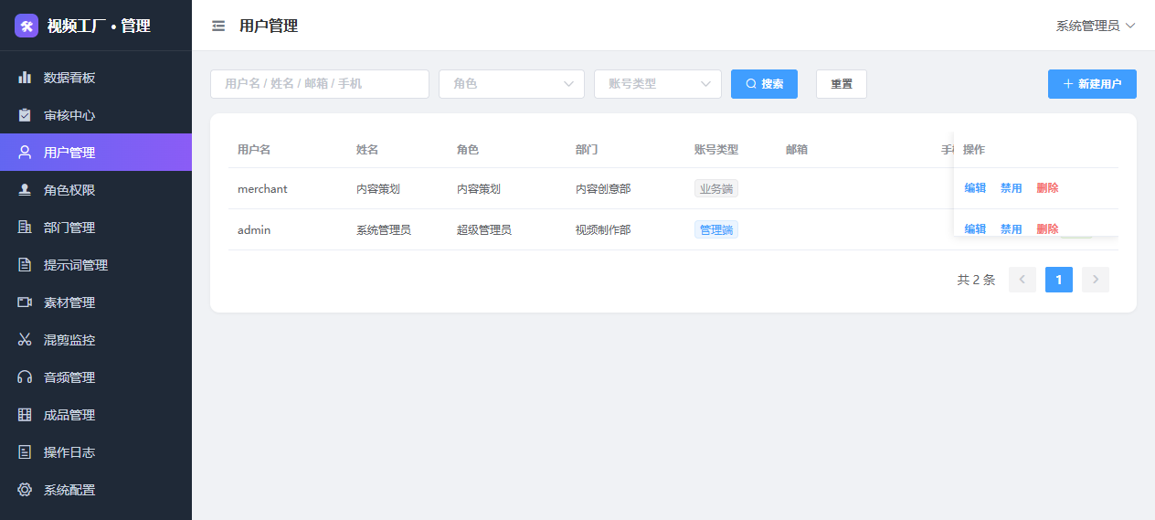Go to previous page arrow

(1023, 280)
